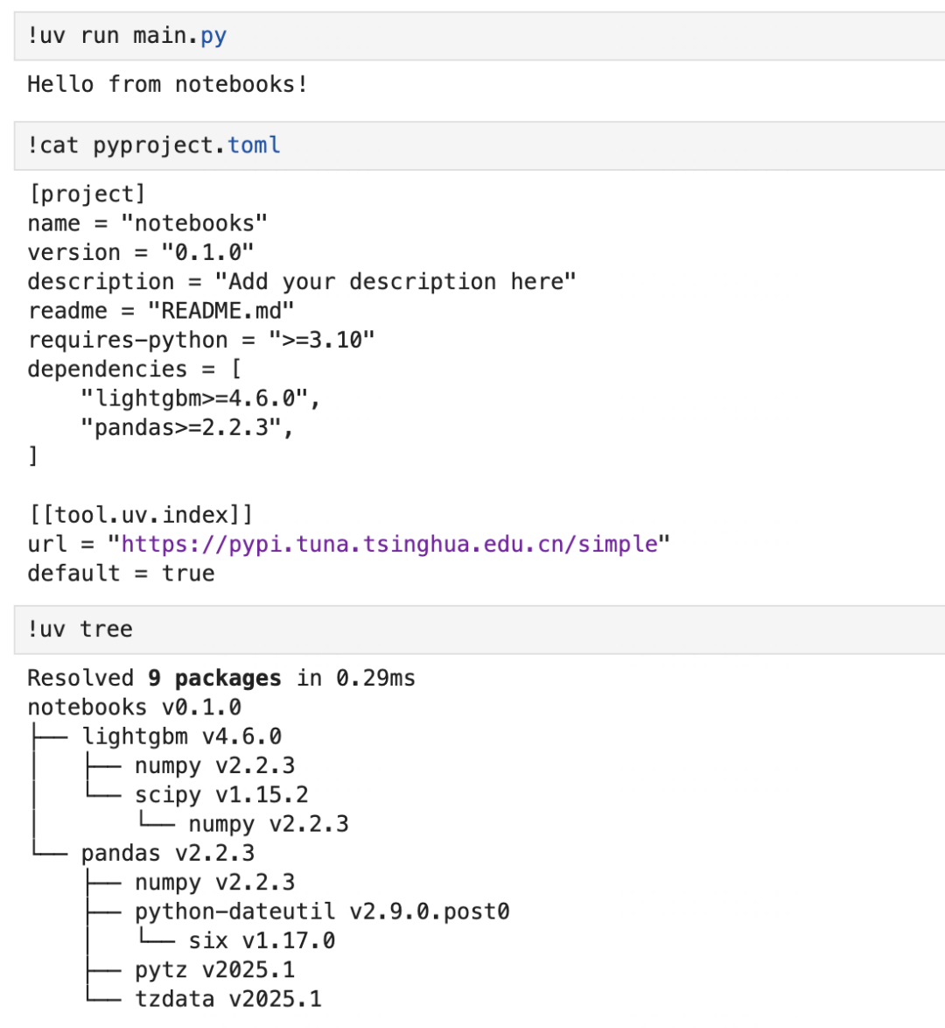
Task: Click the 'Hello from notebooks!' output text
Action: coord(167,84)
